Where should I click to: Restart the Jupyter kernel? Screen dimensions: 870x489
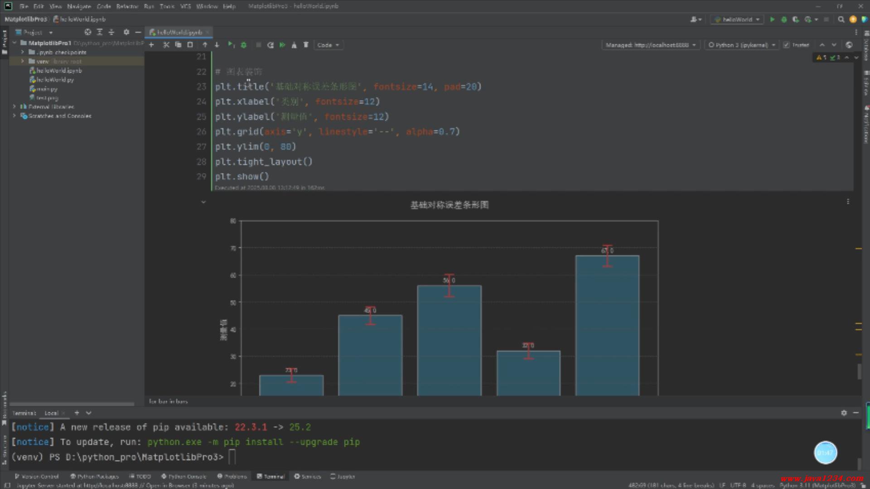[271, 45]
